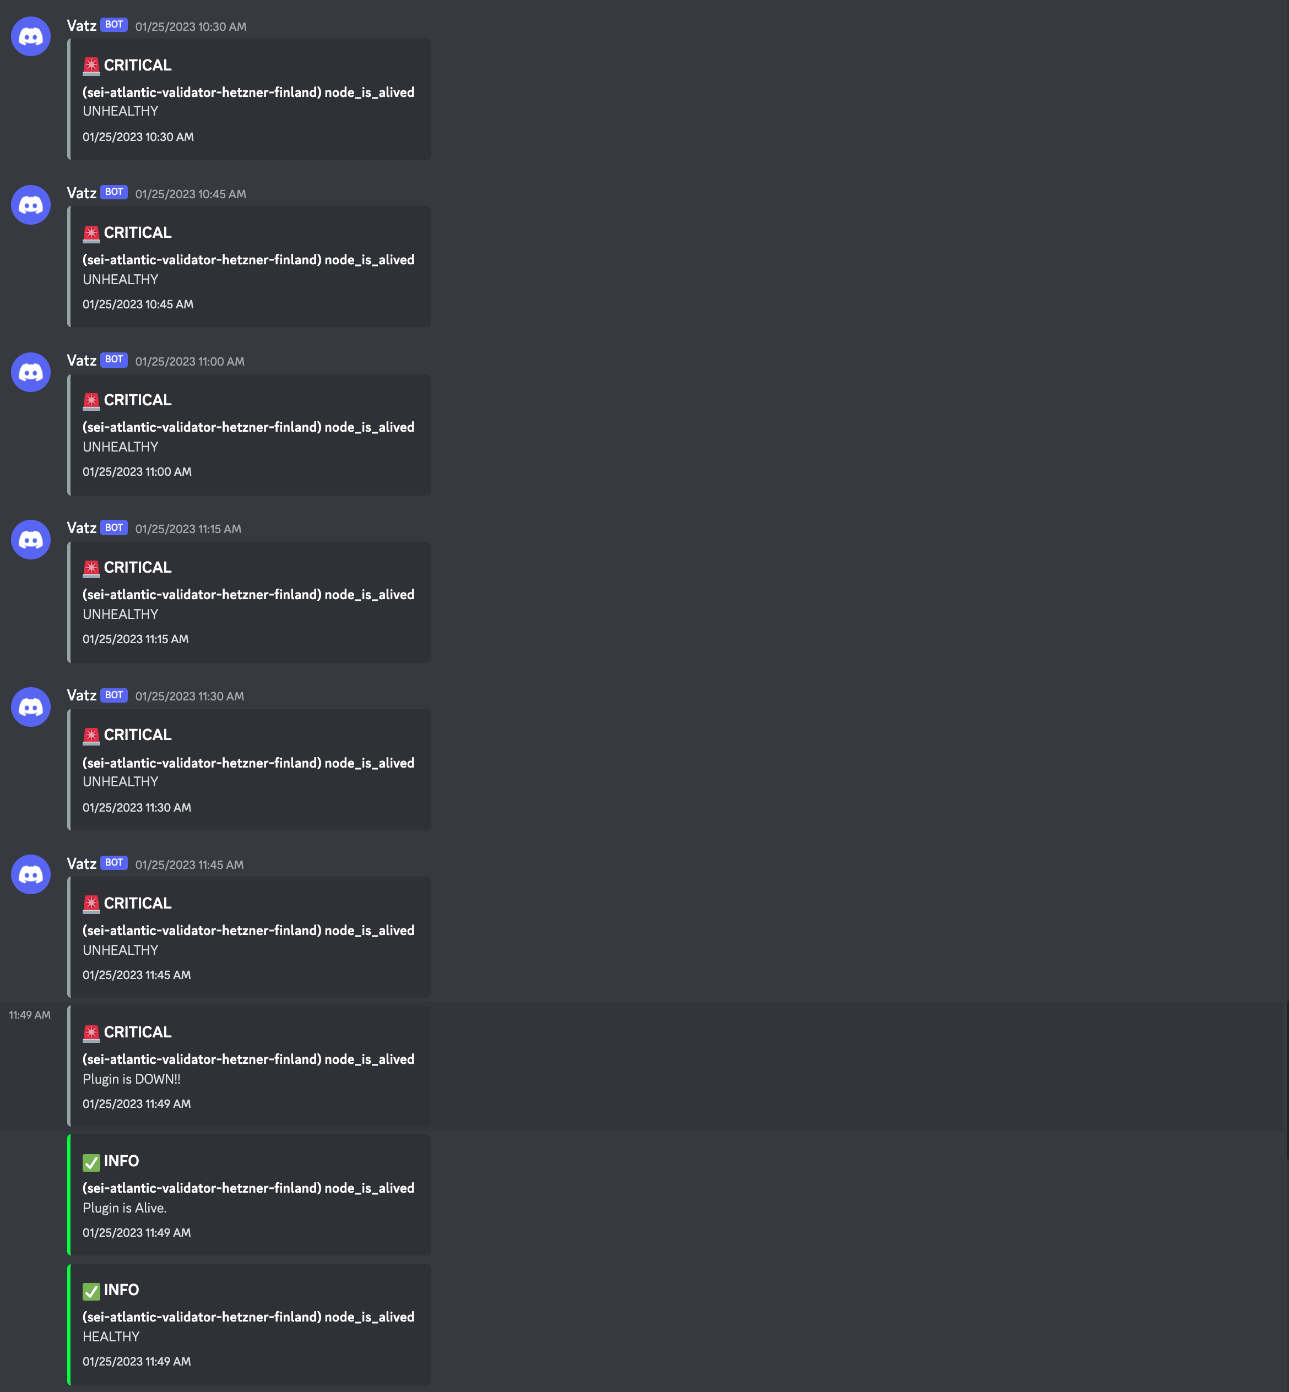Click header timestamp 01/25/2023 11:15 AM
The height and width of the screenshot is (1392, 1289).
coord(188,529)
